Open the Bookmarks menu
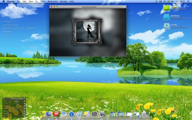Image resolution: width=192 pixels, height=120 pixels. (53, 1)
